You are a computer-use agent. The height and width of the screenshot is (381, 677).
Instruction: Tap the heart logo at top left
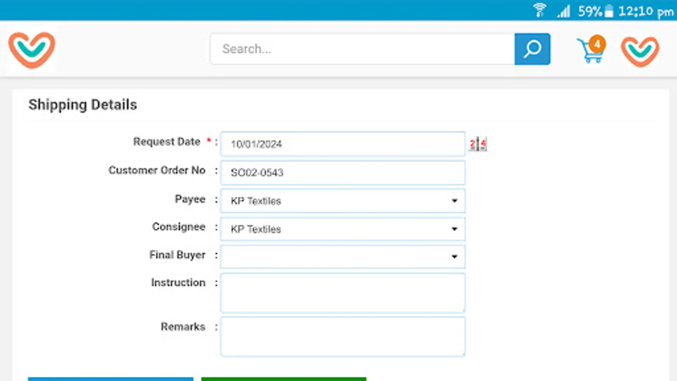[32, 50]
